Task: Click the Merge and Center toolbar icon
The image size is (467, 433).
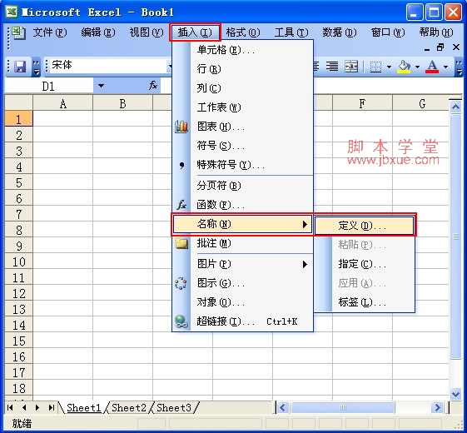Action: tap(351, 66)
